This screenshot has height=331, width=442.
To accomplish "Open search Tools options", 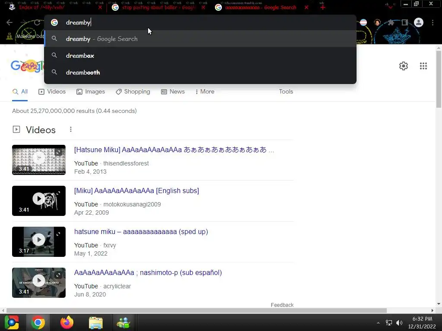I will (286, 92).
